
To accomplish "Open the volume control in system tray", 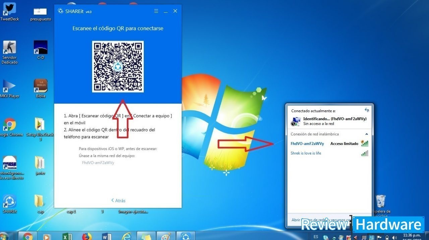I will pyautogui.click(x=394, y=238).
